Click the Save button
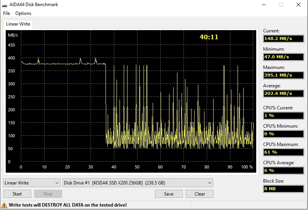Screen dimensions: 308x210 tap(169, 194)
